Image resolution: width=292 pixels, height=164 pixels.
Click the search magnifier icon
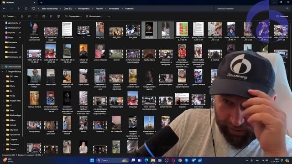coord(287,9)
